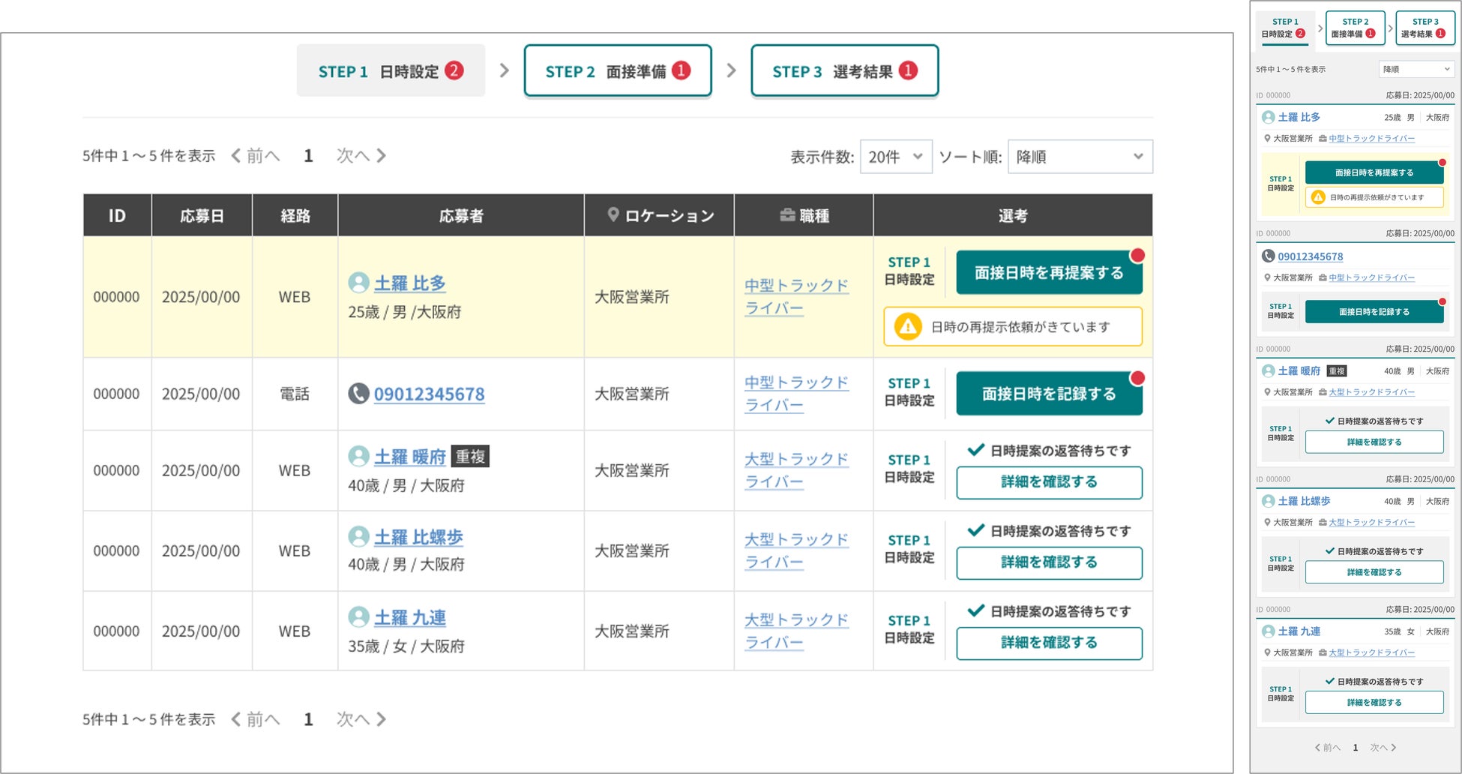Open the 表示件数 20件 dropdown
The width and height of the screenshot is (1462, 774).
pos(895,156)
